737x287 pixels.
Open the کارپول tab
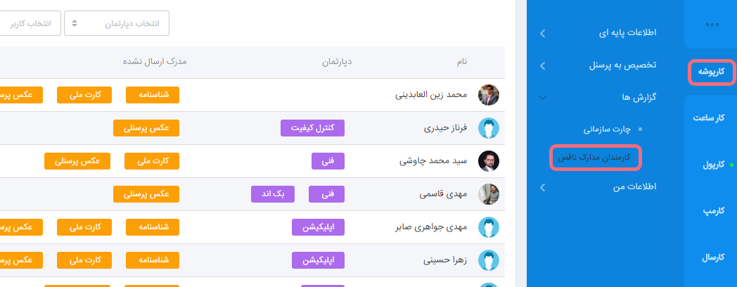713,165
